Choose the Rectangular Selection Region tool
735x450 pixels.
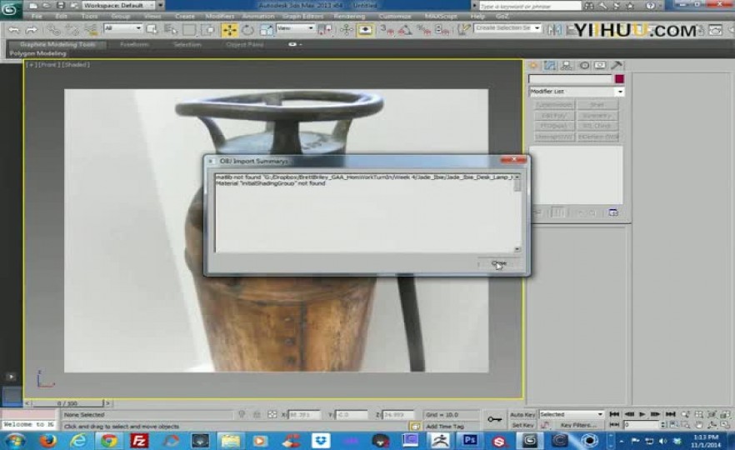tap(189, 30)
